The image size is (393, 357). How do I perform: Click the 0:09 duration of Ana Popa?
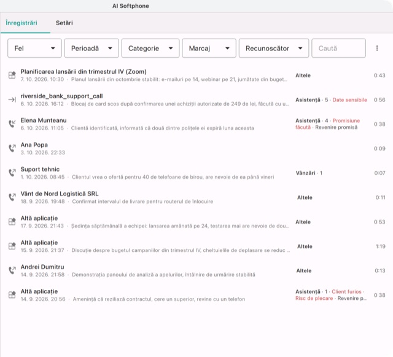[379, 149]
